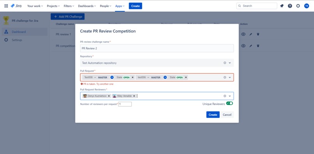
Task: Open the Apps menu
Action: click(x=120, y=6)
